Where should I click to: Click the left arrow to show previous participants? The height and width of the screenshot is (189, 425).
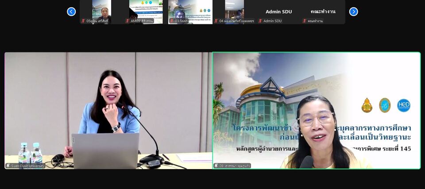pyautogui.click(x=71, y=12)
